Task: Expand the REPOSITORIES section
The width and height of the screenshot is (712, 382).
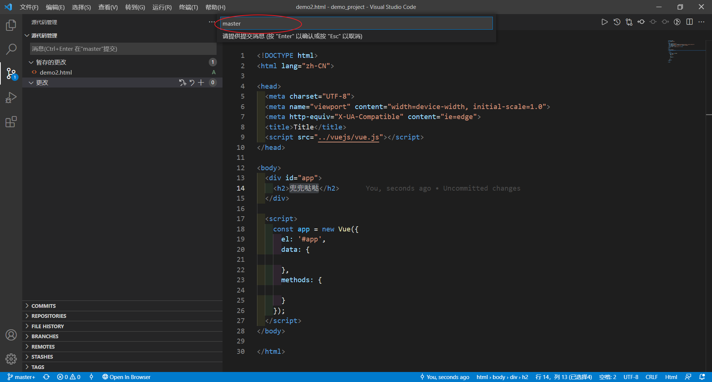Action: pos(122,316)
